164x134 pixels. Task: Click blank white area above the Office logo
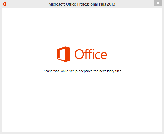point(82,26)
